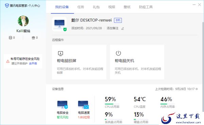Image resolution: width=204 pixels, height=125 pixels.
Task: Click the username Kaili爱纶
Action: coord(23,31)
